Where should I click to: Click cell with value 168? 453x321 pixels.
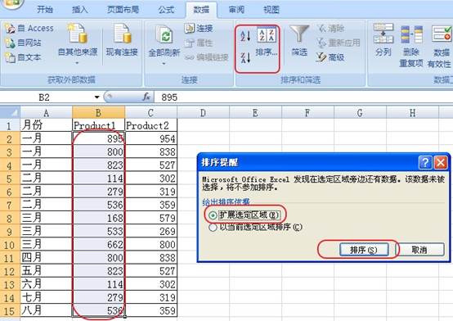pos(98,218)
